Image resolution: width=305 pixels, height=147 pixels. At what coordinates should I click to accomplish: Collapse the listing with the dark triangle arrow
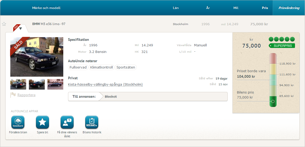click(20, 29)
